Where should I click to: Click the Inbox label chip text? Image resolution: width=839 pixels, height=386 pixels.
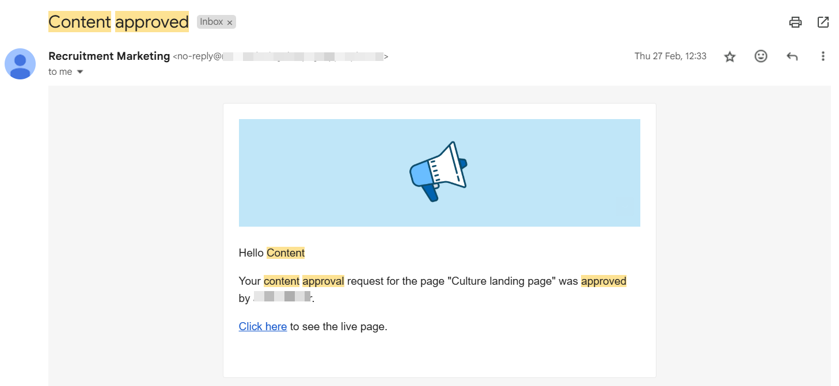click(x=211, y=22)
